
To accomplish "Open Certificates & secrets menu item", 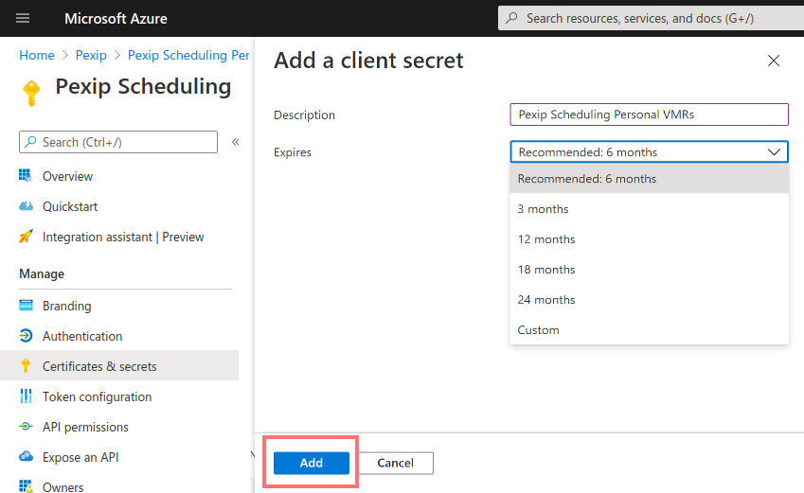I will click(99, 366).
